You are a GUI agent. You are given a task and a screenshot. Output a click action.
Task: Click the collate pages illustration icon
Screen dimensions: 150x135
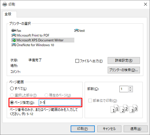pos(124,109)
